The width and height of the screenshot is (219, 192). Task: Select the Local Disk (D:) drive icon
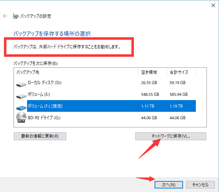tap(21, 84)
